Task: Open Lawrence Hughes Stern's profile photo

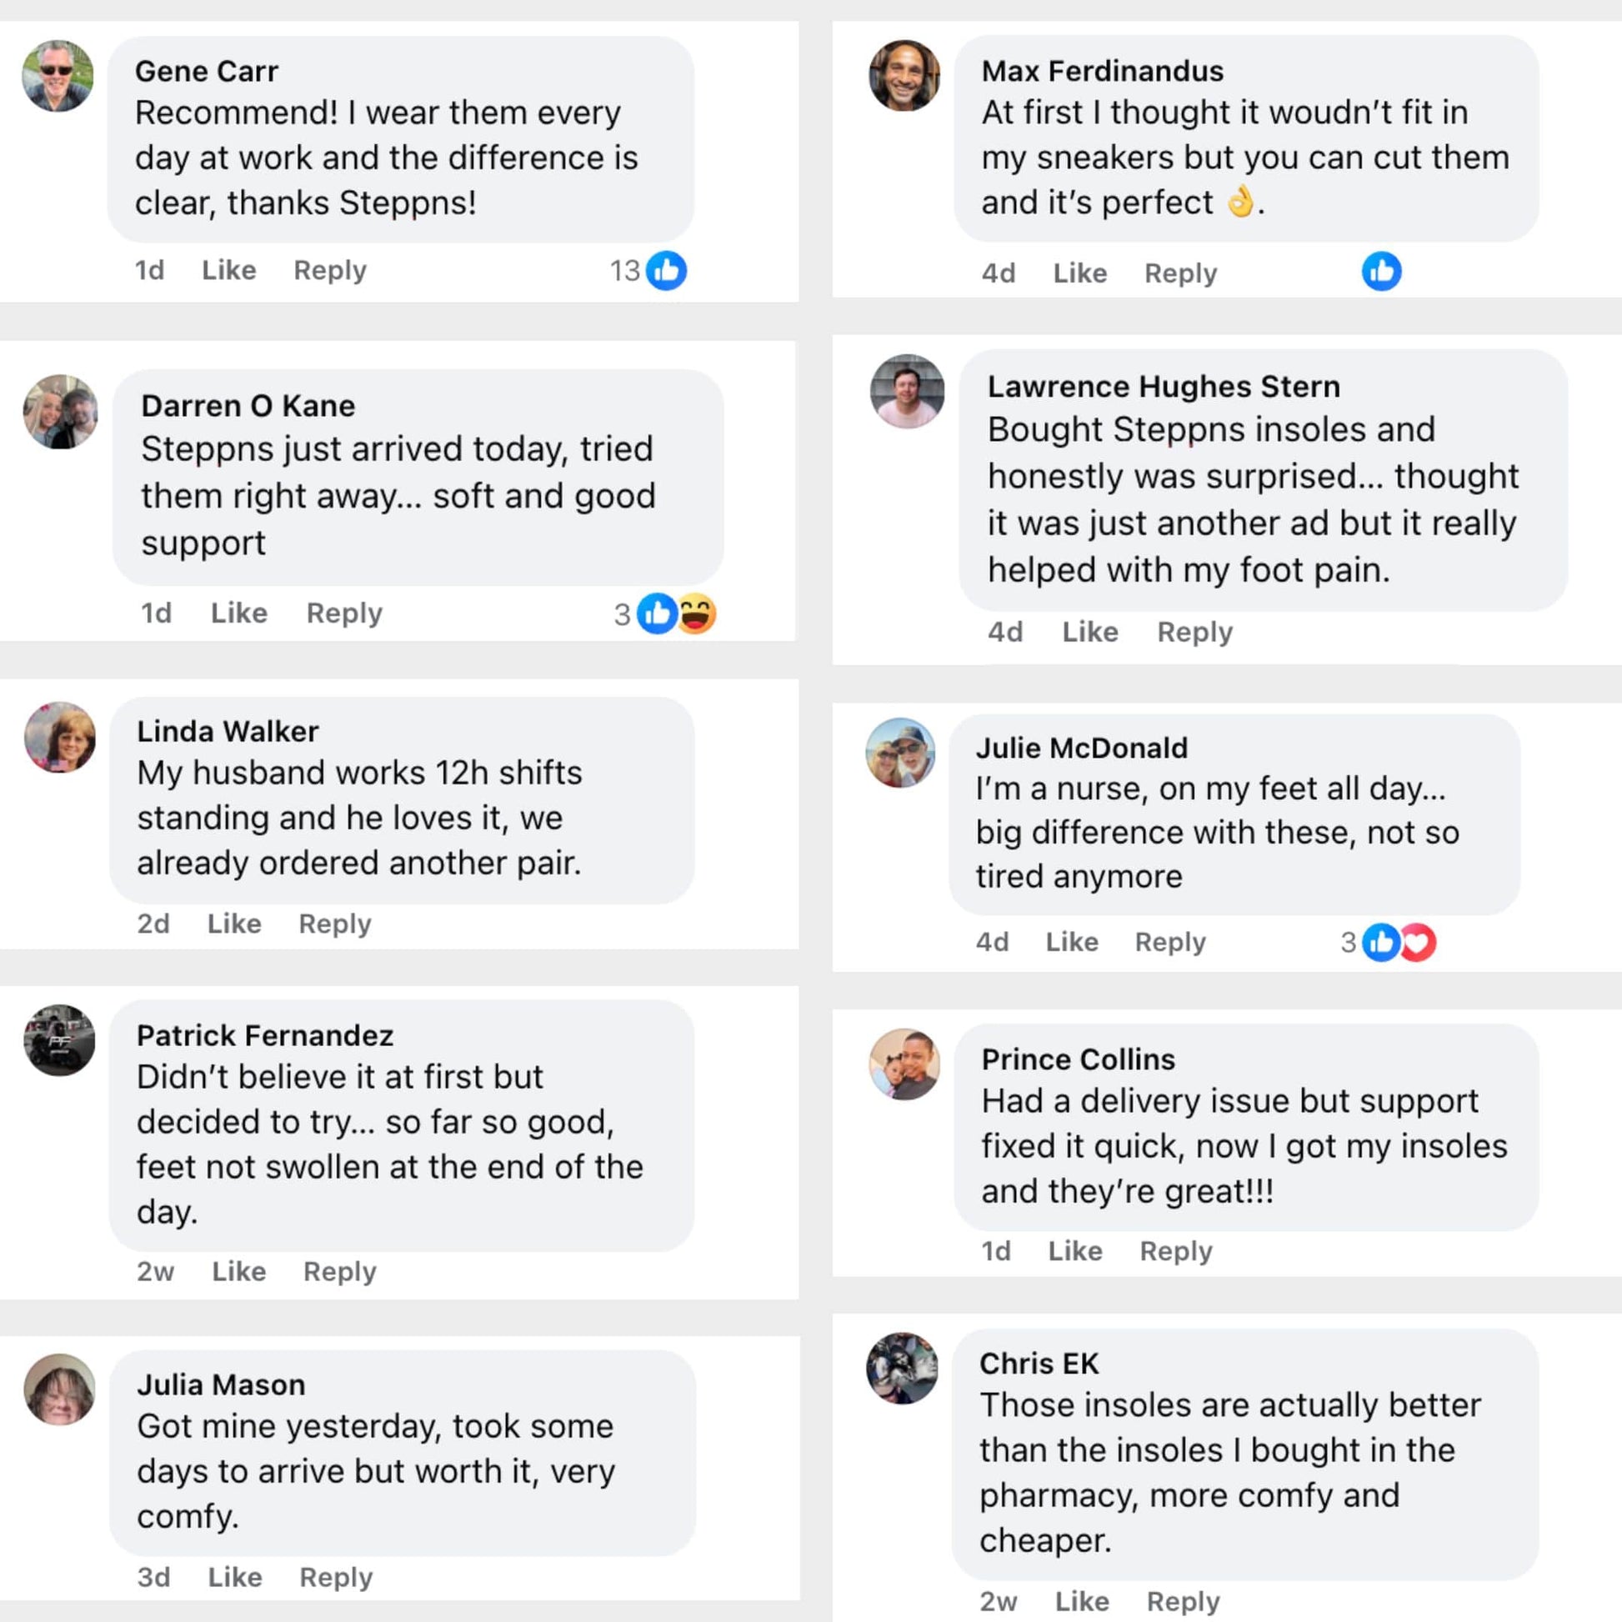Action: [x=907, y=391]
